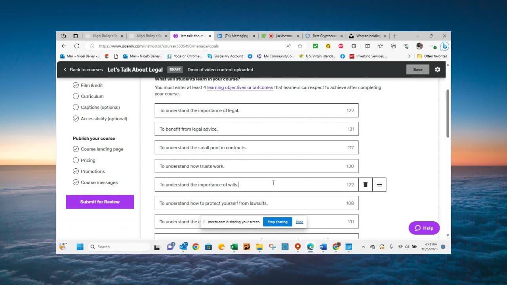Image resolution: width=507 pixels, height=285 pixels.
Task: Edit 'To understand the importance of legal.' field
Action: point(257,110)
